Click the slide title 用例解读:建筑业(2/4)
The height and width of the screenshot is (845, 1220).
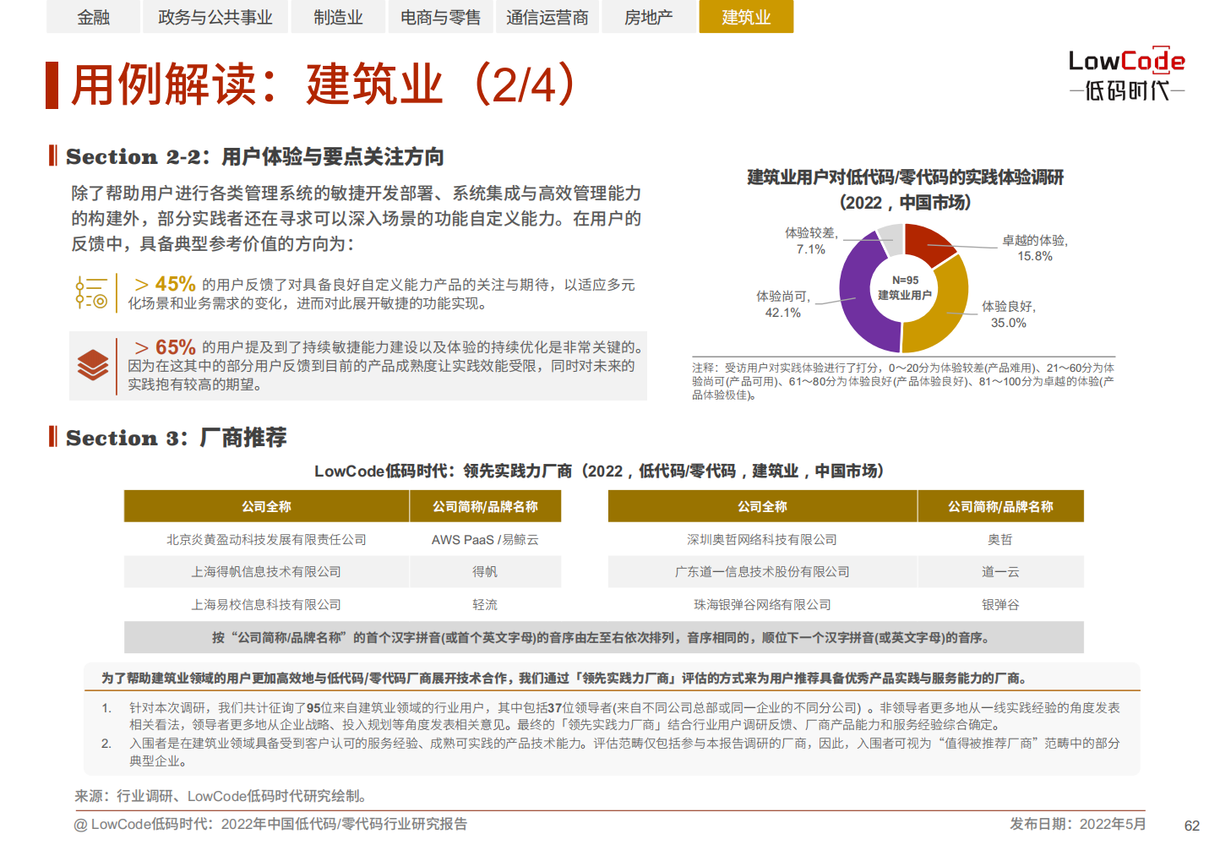pyautogui.click(x=324, y=84)
